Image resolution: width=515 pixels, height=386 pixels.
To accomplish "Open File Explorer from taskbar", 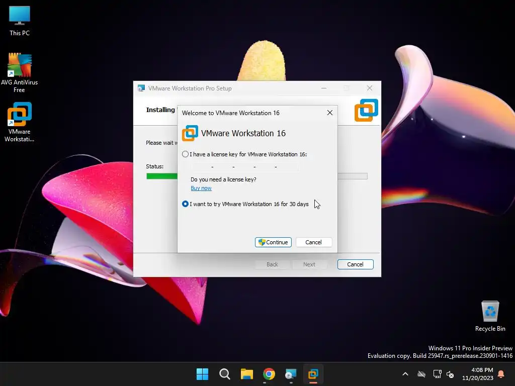I will coord(246,374).
